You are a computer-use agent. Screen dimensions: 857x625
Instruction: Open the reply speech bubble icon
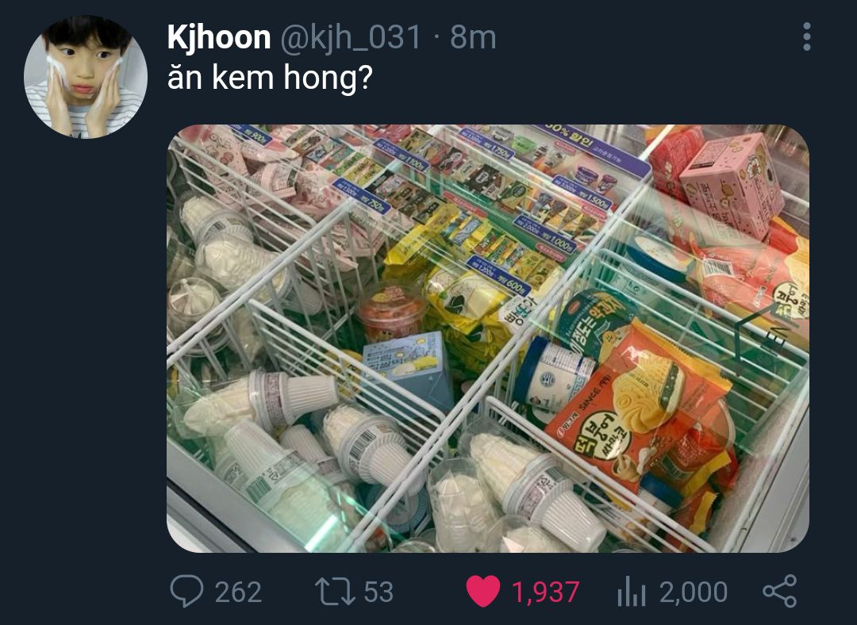point(186,591)
